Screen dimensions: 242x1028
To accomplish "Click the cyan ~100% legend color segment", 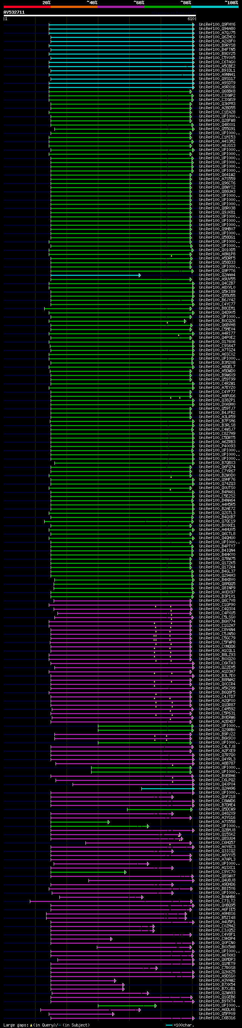I will pyautogui.click(x=214, y=7).
